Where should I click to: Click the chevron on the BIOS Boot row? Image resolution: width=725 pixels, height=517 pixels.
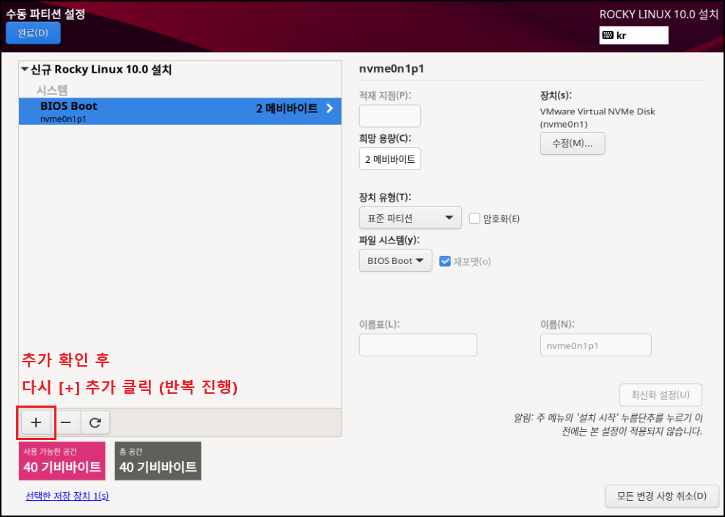point(330,109)
